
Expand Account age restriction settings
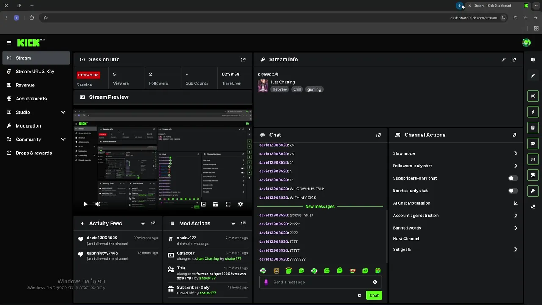point(516,216)
